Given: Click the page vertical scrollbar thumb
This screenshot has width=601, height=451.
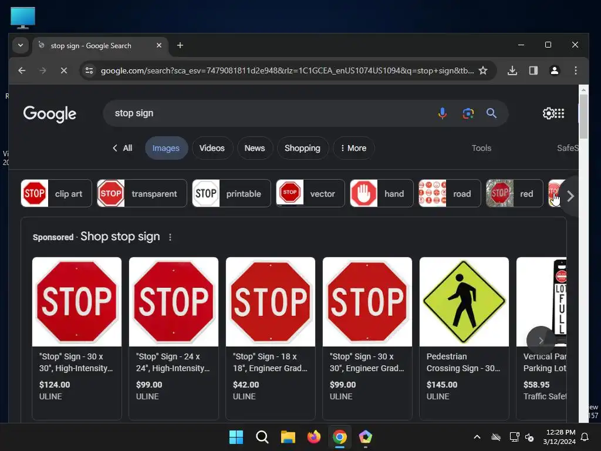Looking at the screenshot, I should click(x=583, y=116).
